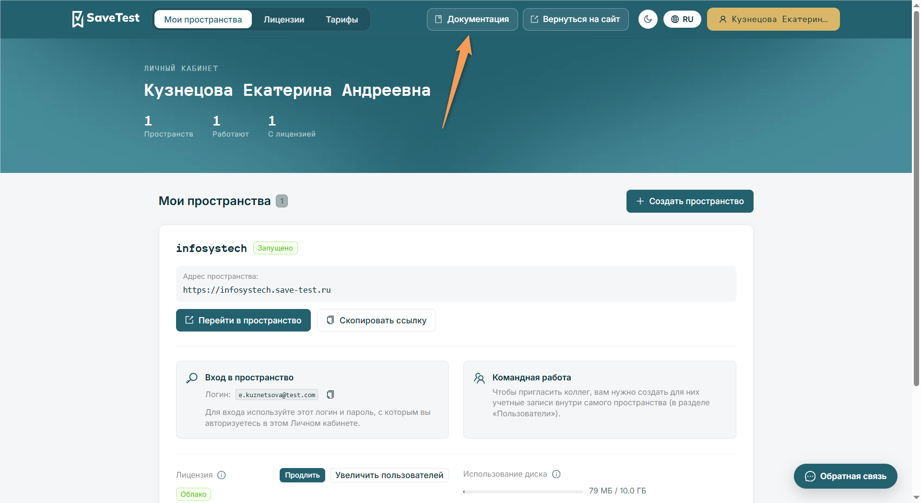Copy the login e.kuznetsova@test.com icon
The image size is (921, 503).
(x=330, y=395)
